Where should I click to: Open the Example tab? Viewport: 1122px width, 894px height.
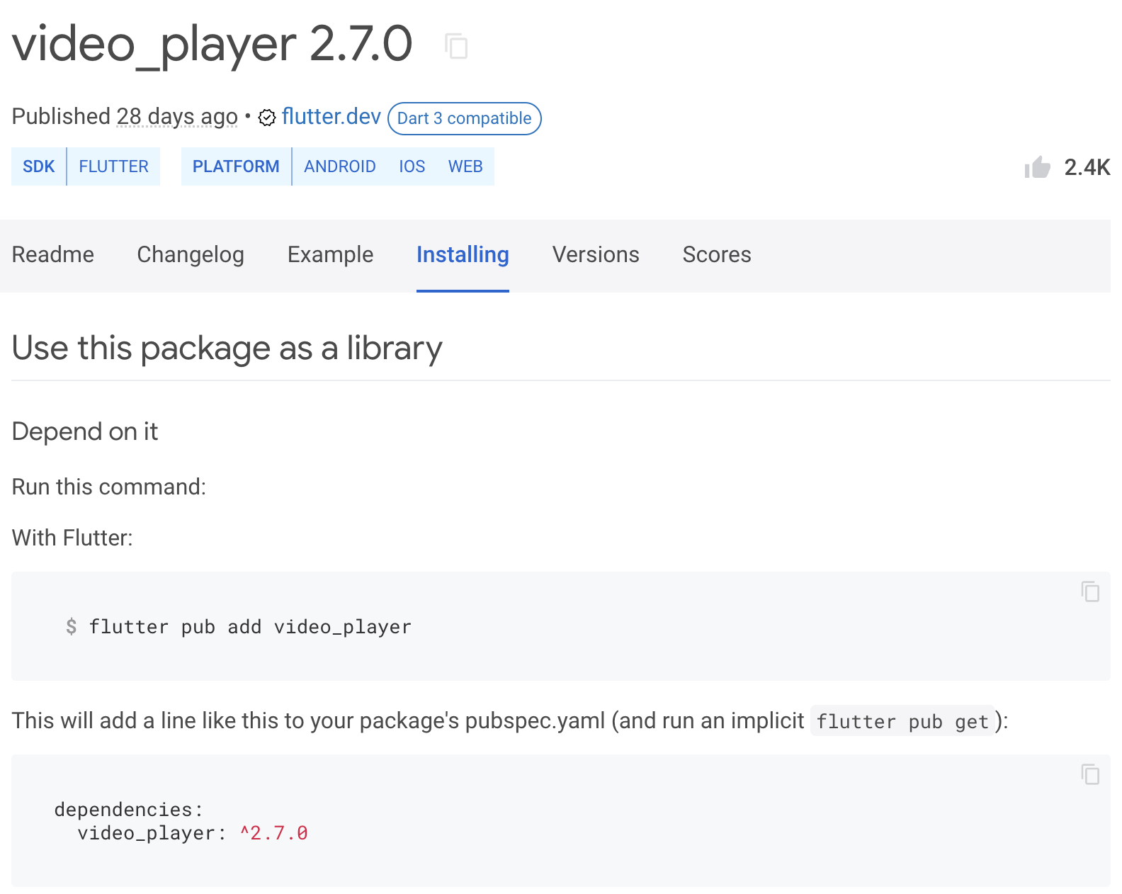click(330, 255)
